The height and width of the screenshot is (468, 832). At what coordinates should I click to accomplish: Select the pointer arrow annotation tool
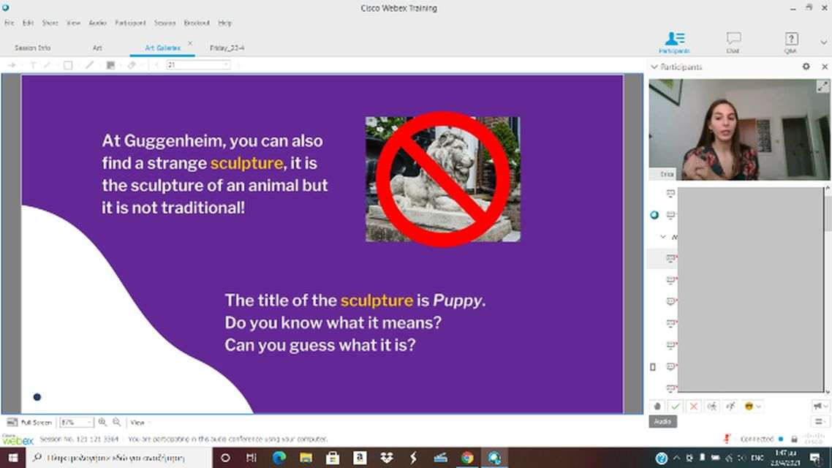click(12, 65)
